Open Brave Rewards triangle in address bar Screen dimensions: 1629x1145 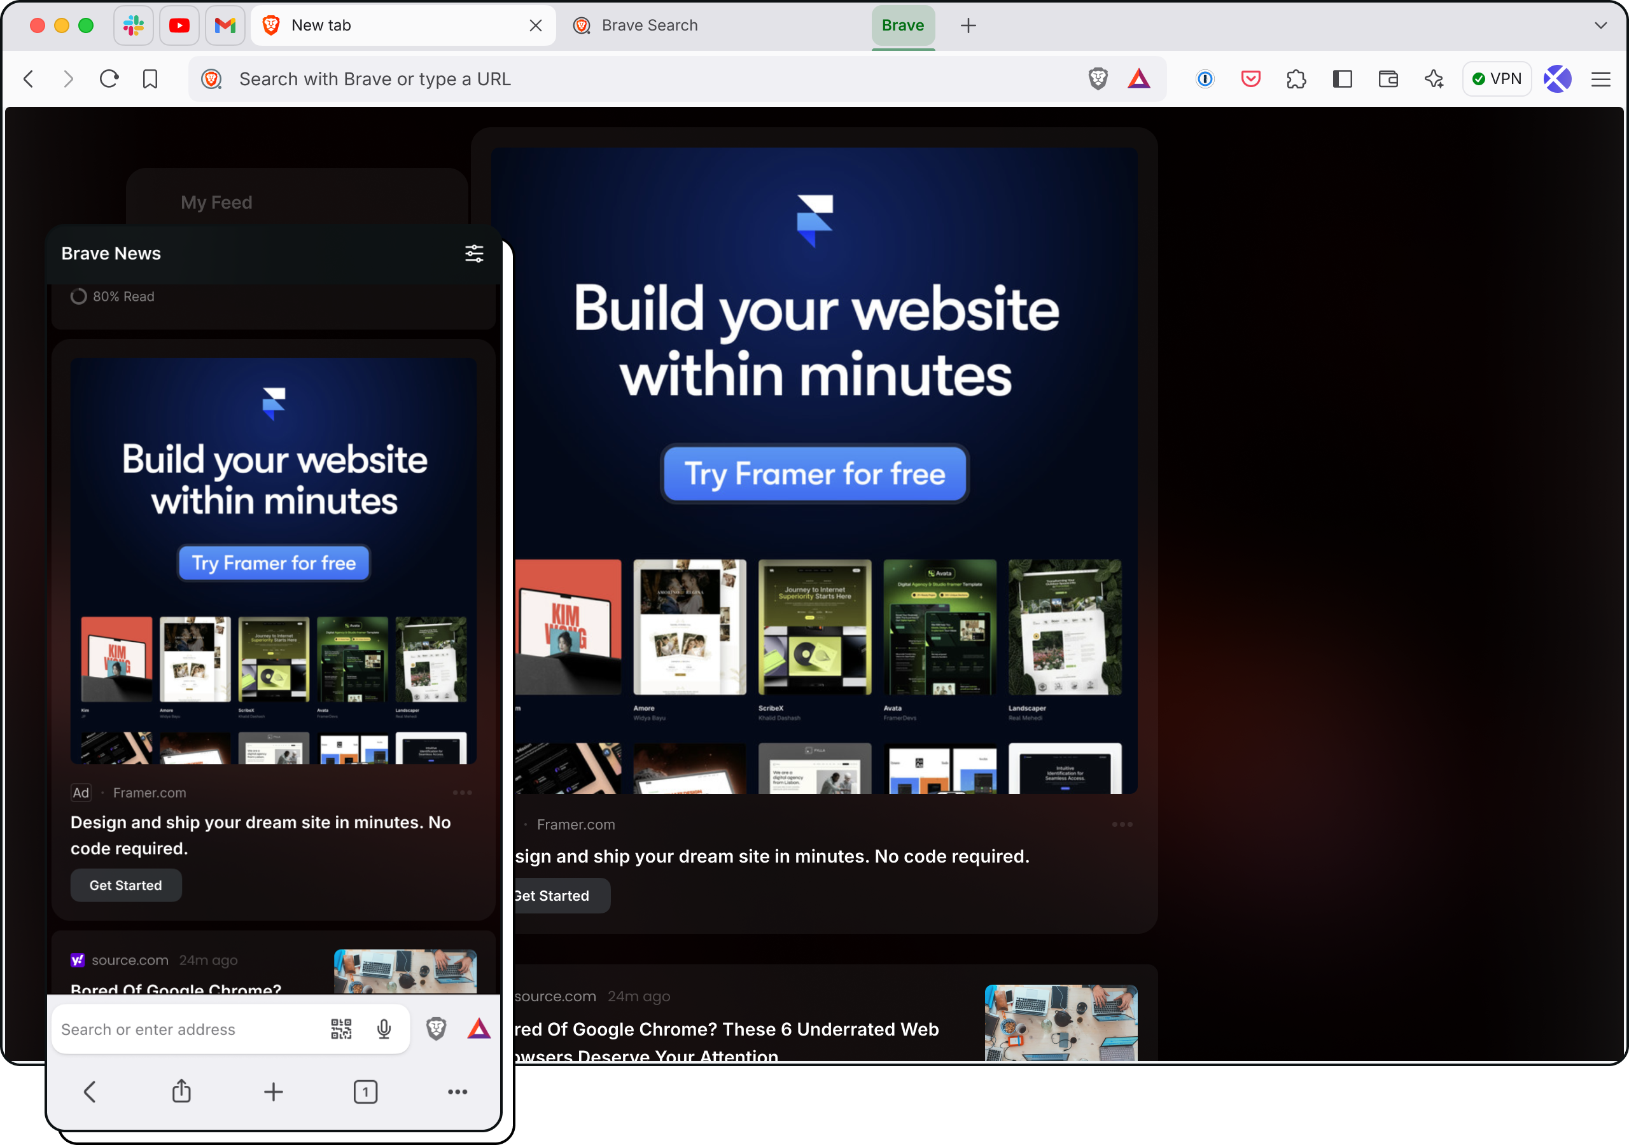click(1139, 79)
